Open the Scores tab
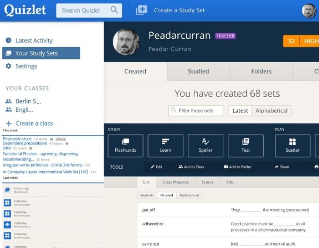The width and height of the screenshot is (319, 248). point(208,182)
